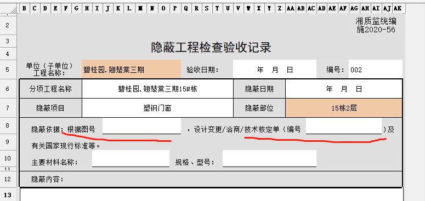Click the 根据图号 blank input field
This screenshot has width=425, height=201.
click(141, 126)
